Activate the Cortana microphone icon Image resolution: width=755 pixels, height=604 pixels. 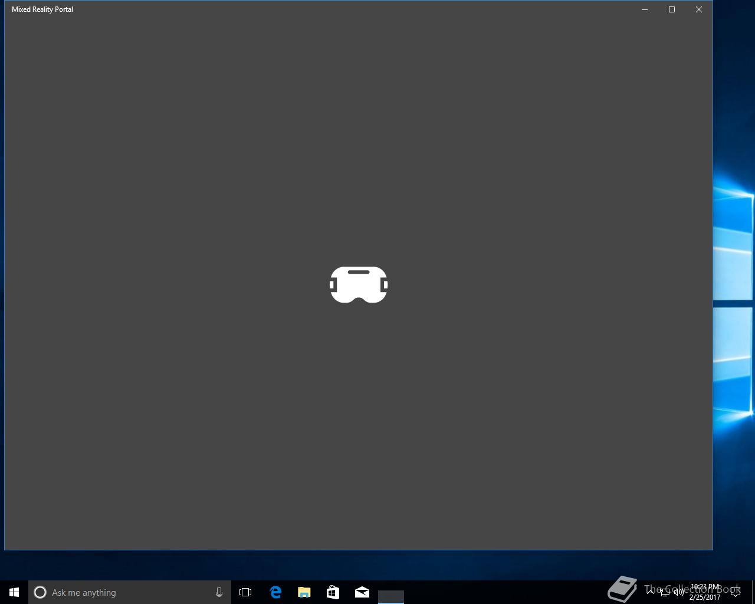219,592
